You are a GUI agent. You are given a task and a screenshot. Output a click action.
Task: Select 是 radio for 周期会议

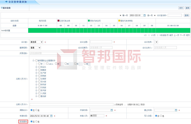(36, 110)
